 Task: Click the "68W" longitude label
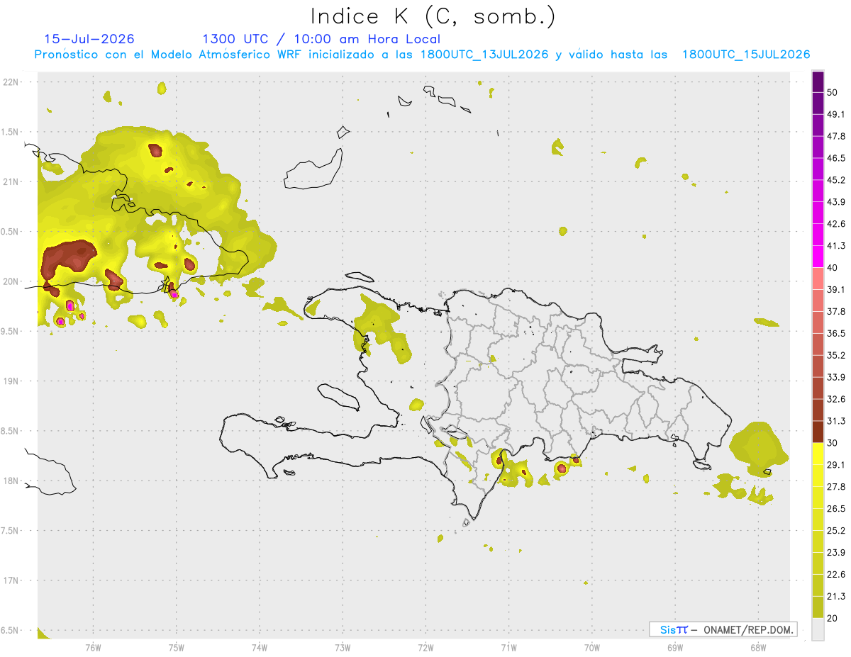tap(757, 647)
